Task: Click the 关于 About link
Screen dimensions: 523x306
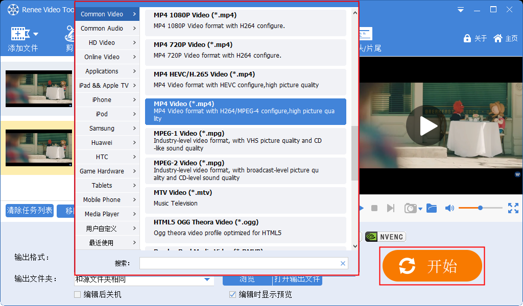Action: pos(481,38)
